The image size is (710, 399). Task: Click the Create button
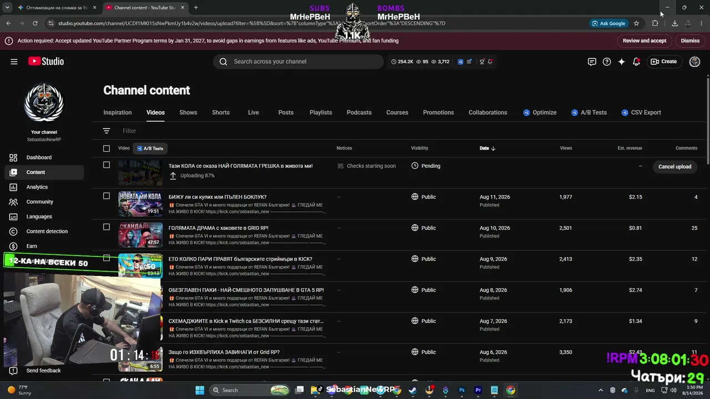(x=664, y=62)
